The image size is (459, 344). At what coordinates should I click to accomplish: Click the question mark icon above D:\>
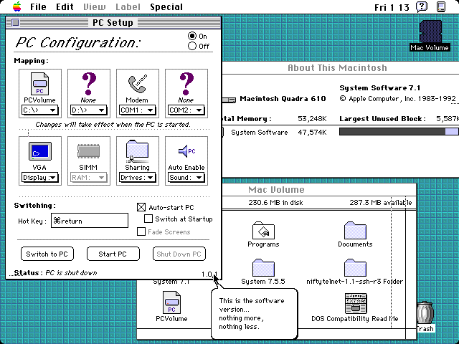[x=89, y=84]
